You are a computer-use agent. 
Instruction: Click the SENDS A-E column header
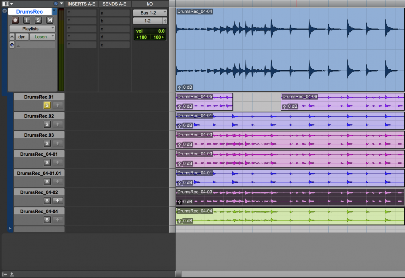tap(114, 4)
